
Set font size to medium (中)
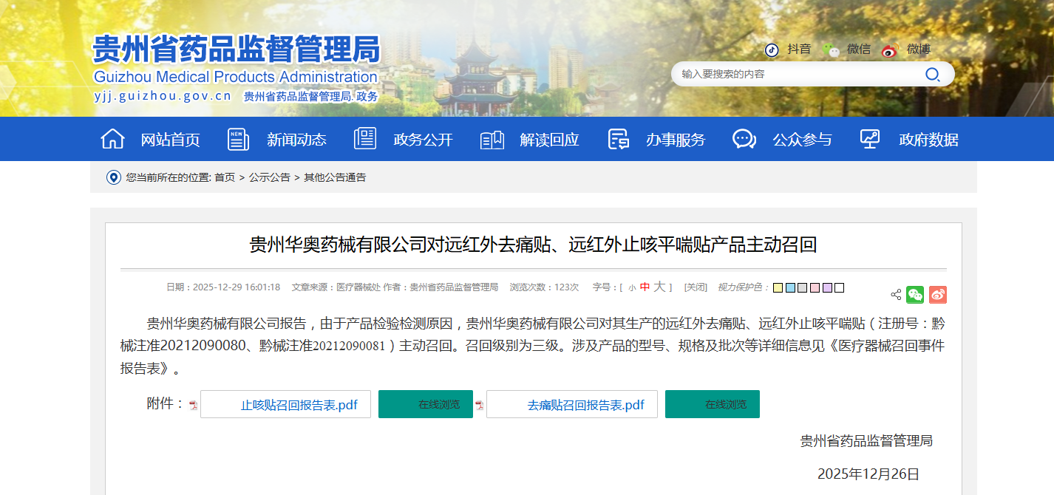pyautogui.click(x=645, y=287)
